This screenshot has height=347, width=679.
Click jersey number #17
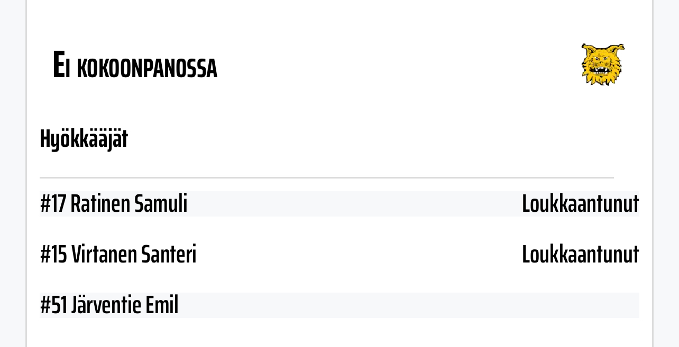click(53, 204)
